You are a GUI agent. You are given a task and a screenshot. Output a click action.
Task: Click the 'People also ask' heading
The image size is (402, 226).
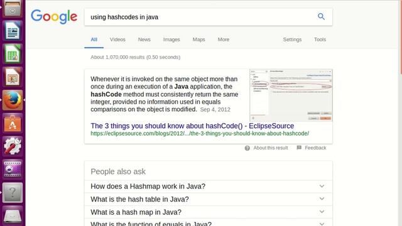pyautogui.click(x=118, y=171)
